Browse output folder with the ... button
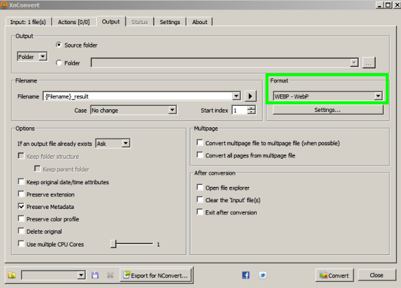The width and height of the screenshot is (401, 288). pyautogui.click(x=368, y=63)
